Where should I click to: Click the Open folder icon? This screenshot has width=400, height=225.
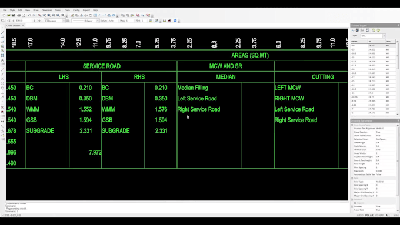[x=8, y=15]
